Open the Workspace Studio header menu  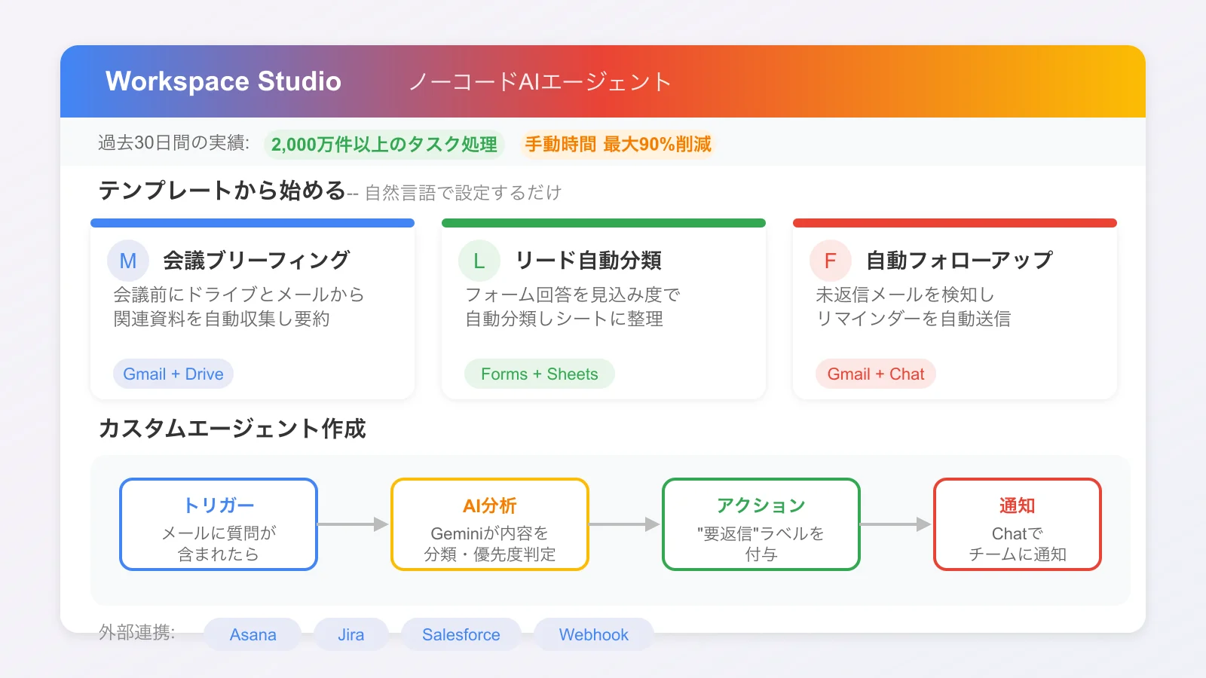tap(224, 81)
